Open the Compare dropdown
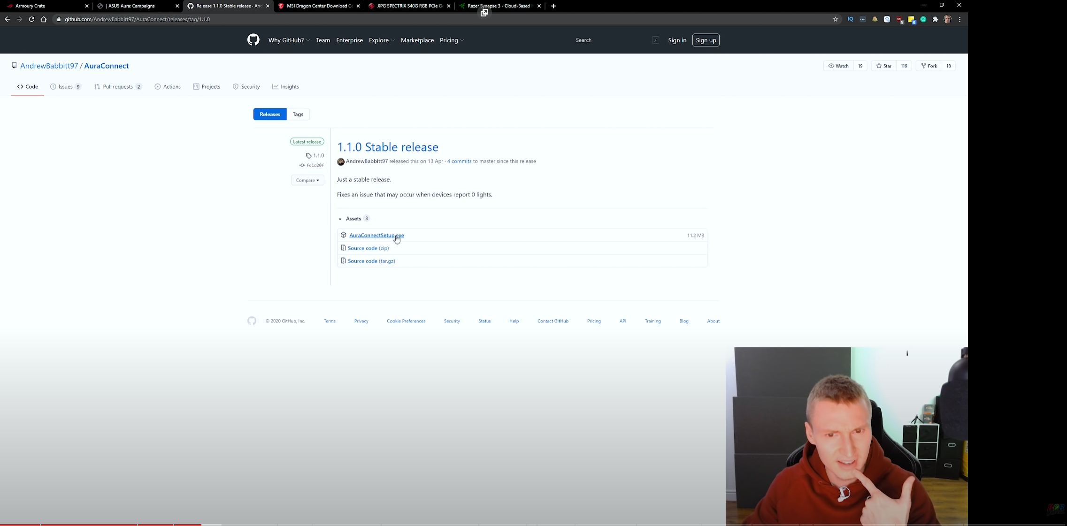This screenshot has width=1067, height=526. [307, 180]
